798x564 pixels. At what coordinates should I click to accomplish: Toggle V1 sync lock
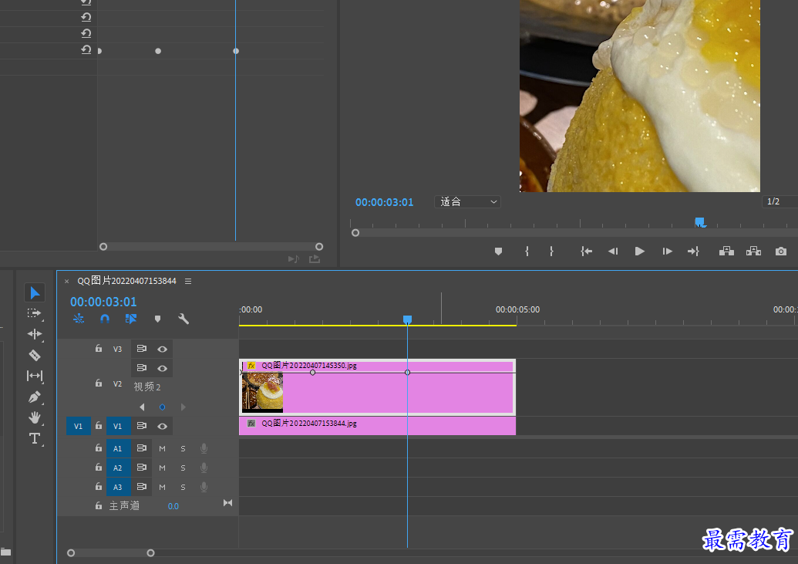point(142,426)
